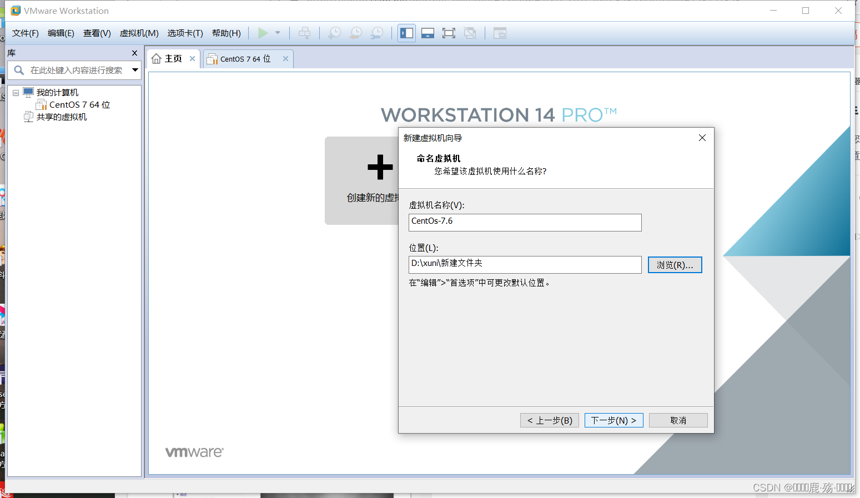
Task: Click the 虚拟机名称(V): label
Action: tap(436, 205)
